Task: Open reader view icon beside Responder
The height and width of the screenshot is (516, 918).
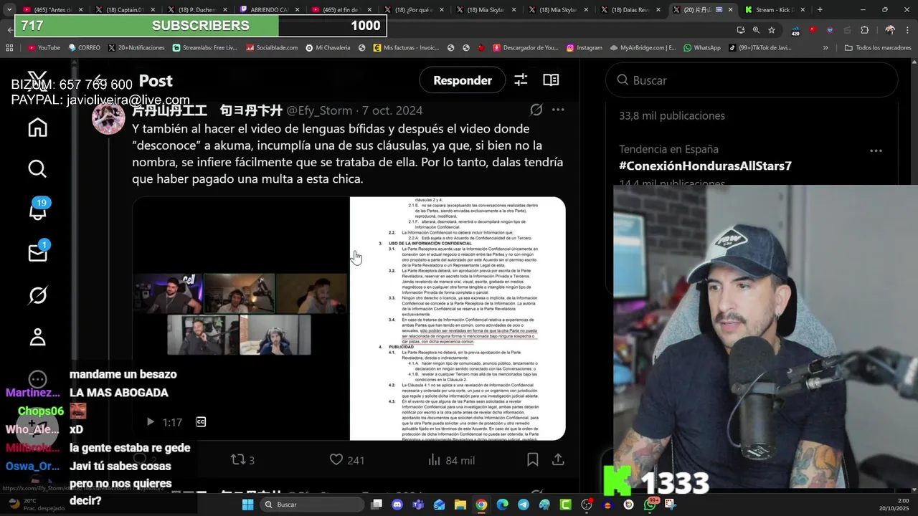Action: click(551, 80)
